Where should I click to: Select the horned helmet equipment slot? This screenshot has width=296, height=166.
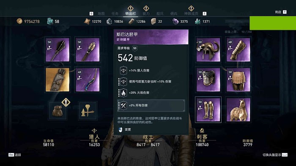coord(208,50)
